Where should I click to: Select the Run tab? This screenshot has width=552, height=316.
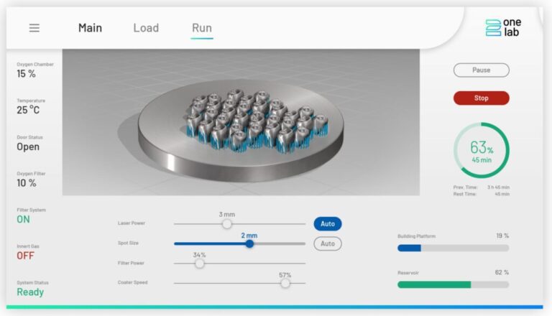point(202,28)
